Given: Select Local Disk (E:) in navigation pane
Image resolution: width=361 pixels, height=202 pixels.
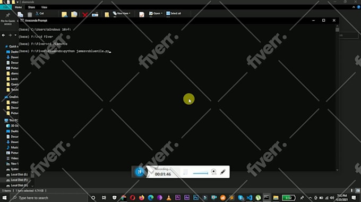Looking at the screenshot, I should [17, 175].
